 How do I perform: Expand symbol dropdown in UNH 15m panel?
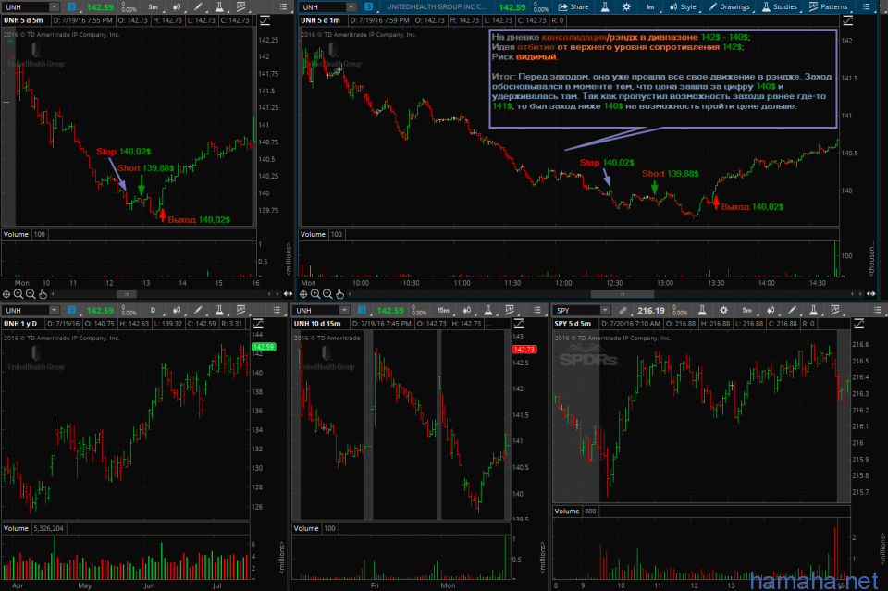coord(344,310)
